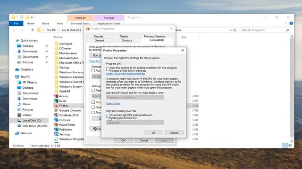Toggle the Run checkbox below the color dropdown
Viewport: 302px width, 169px height.
93,102
